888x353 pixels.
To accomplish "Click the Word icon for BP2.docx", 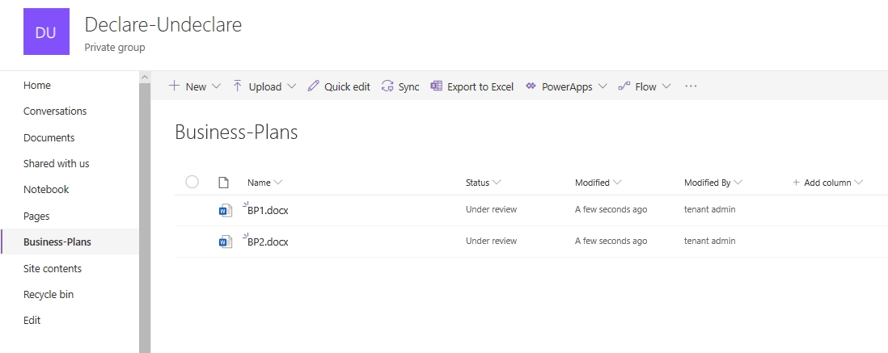I will click(226, 242).
